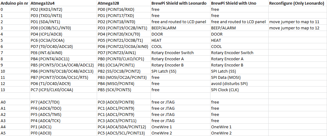
Task: Select the 'Arduino pin nr' header cell
Action: pos(15,3)
